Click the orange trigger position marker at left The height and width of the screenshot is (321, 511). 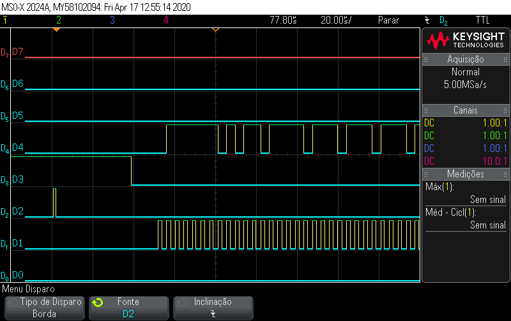point(56,29)
